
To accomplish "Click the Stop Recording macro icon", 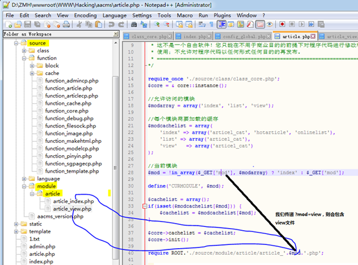I will pos(292,24).
